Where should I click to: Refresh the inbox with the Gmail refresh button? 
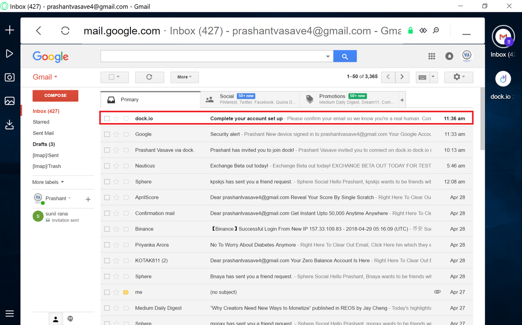149,77
